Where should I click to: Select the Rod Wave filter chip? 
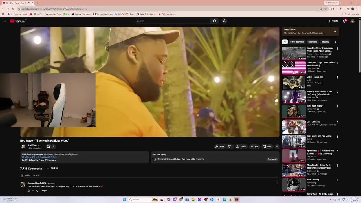tap(312, 42)
